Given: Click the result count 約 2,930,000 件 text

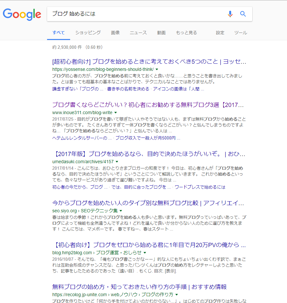Looking at the screenshot, I should pyautogui.click(x=67, y=47).
